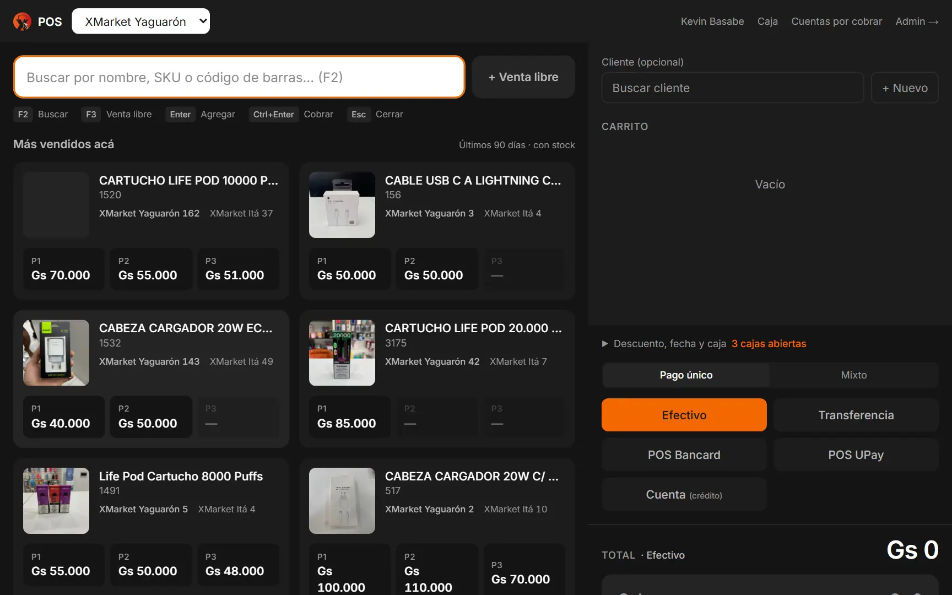Screen dimensions: 952x595
Task: Add Life Pod 8000 Puffs at P3 Gs 48.000
Action: pos(238,565)
